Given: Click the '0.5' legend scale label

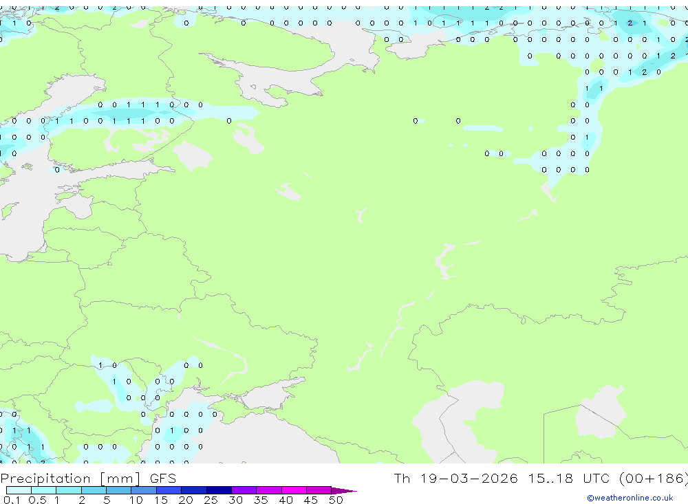Looking at the screenshot, I should click(x=37, y=500).
